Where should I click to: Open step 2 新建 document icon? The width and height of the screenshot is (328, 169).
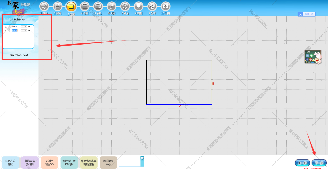click(58, 6)
